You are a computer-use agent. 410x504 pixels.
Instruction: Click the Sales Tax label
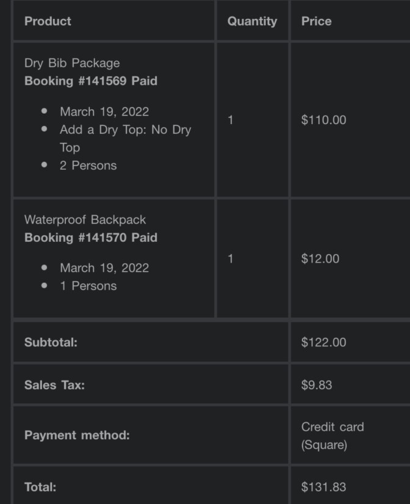pos(54,385)
